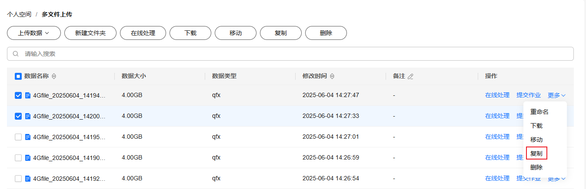
Task: Select 复制 in the 更多 menu
Action: point(536,153)
